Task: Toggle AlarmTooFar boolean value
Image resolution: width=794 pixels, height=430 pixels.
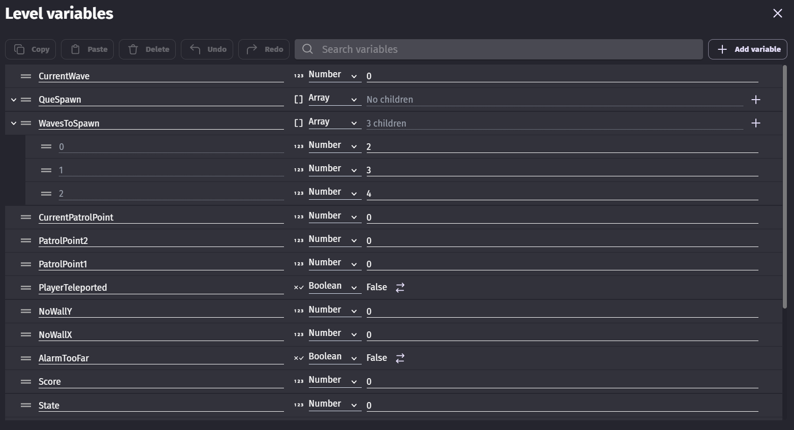Action: point(400,358)
